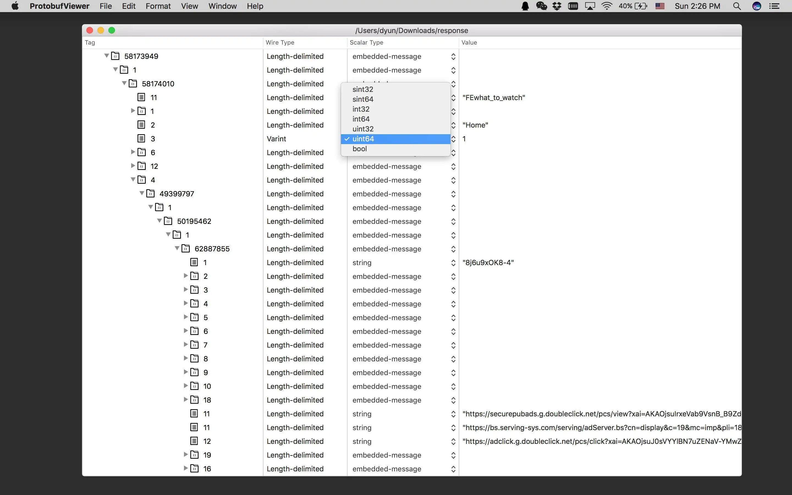Open the View menu

click(x=189, y=6)
